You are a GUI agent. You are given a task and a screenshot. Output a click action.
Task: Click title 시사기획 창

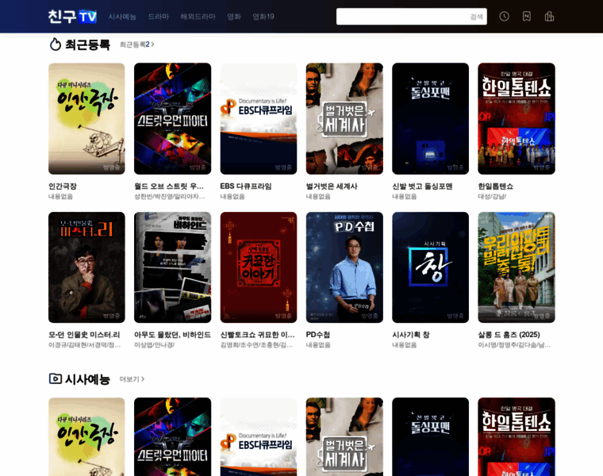click(x=411, y=335)
